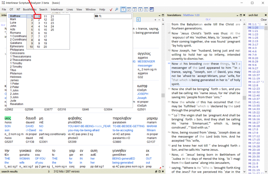The height and width of the screenshot is (174, 268).
Task: Close the search results panel
Action: tap(163, 171)
